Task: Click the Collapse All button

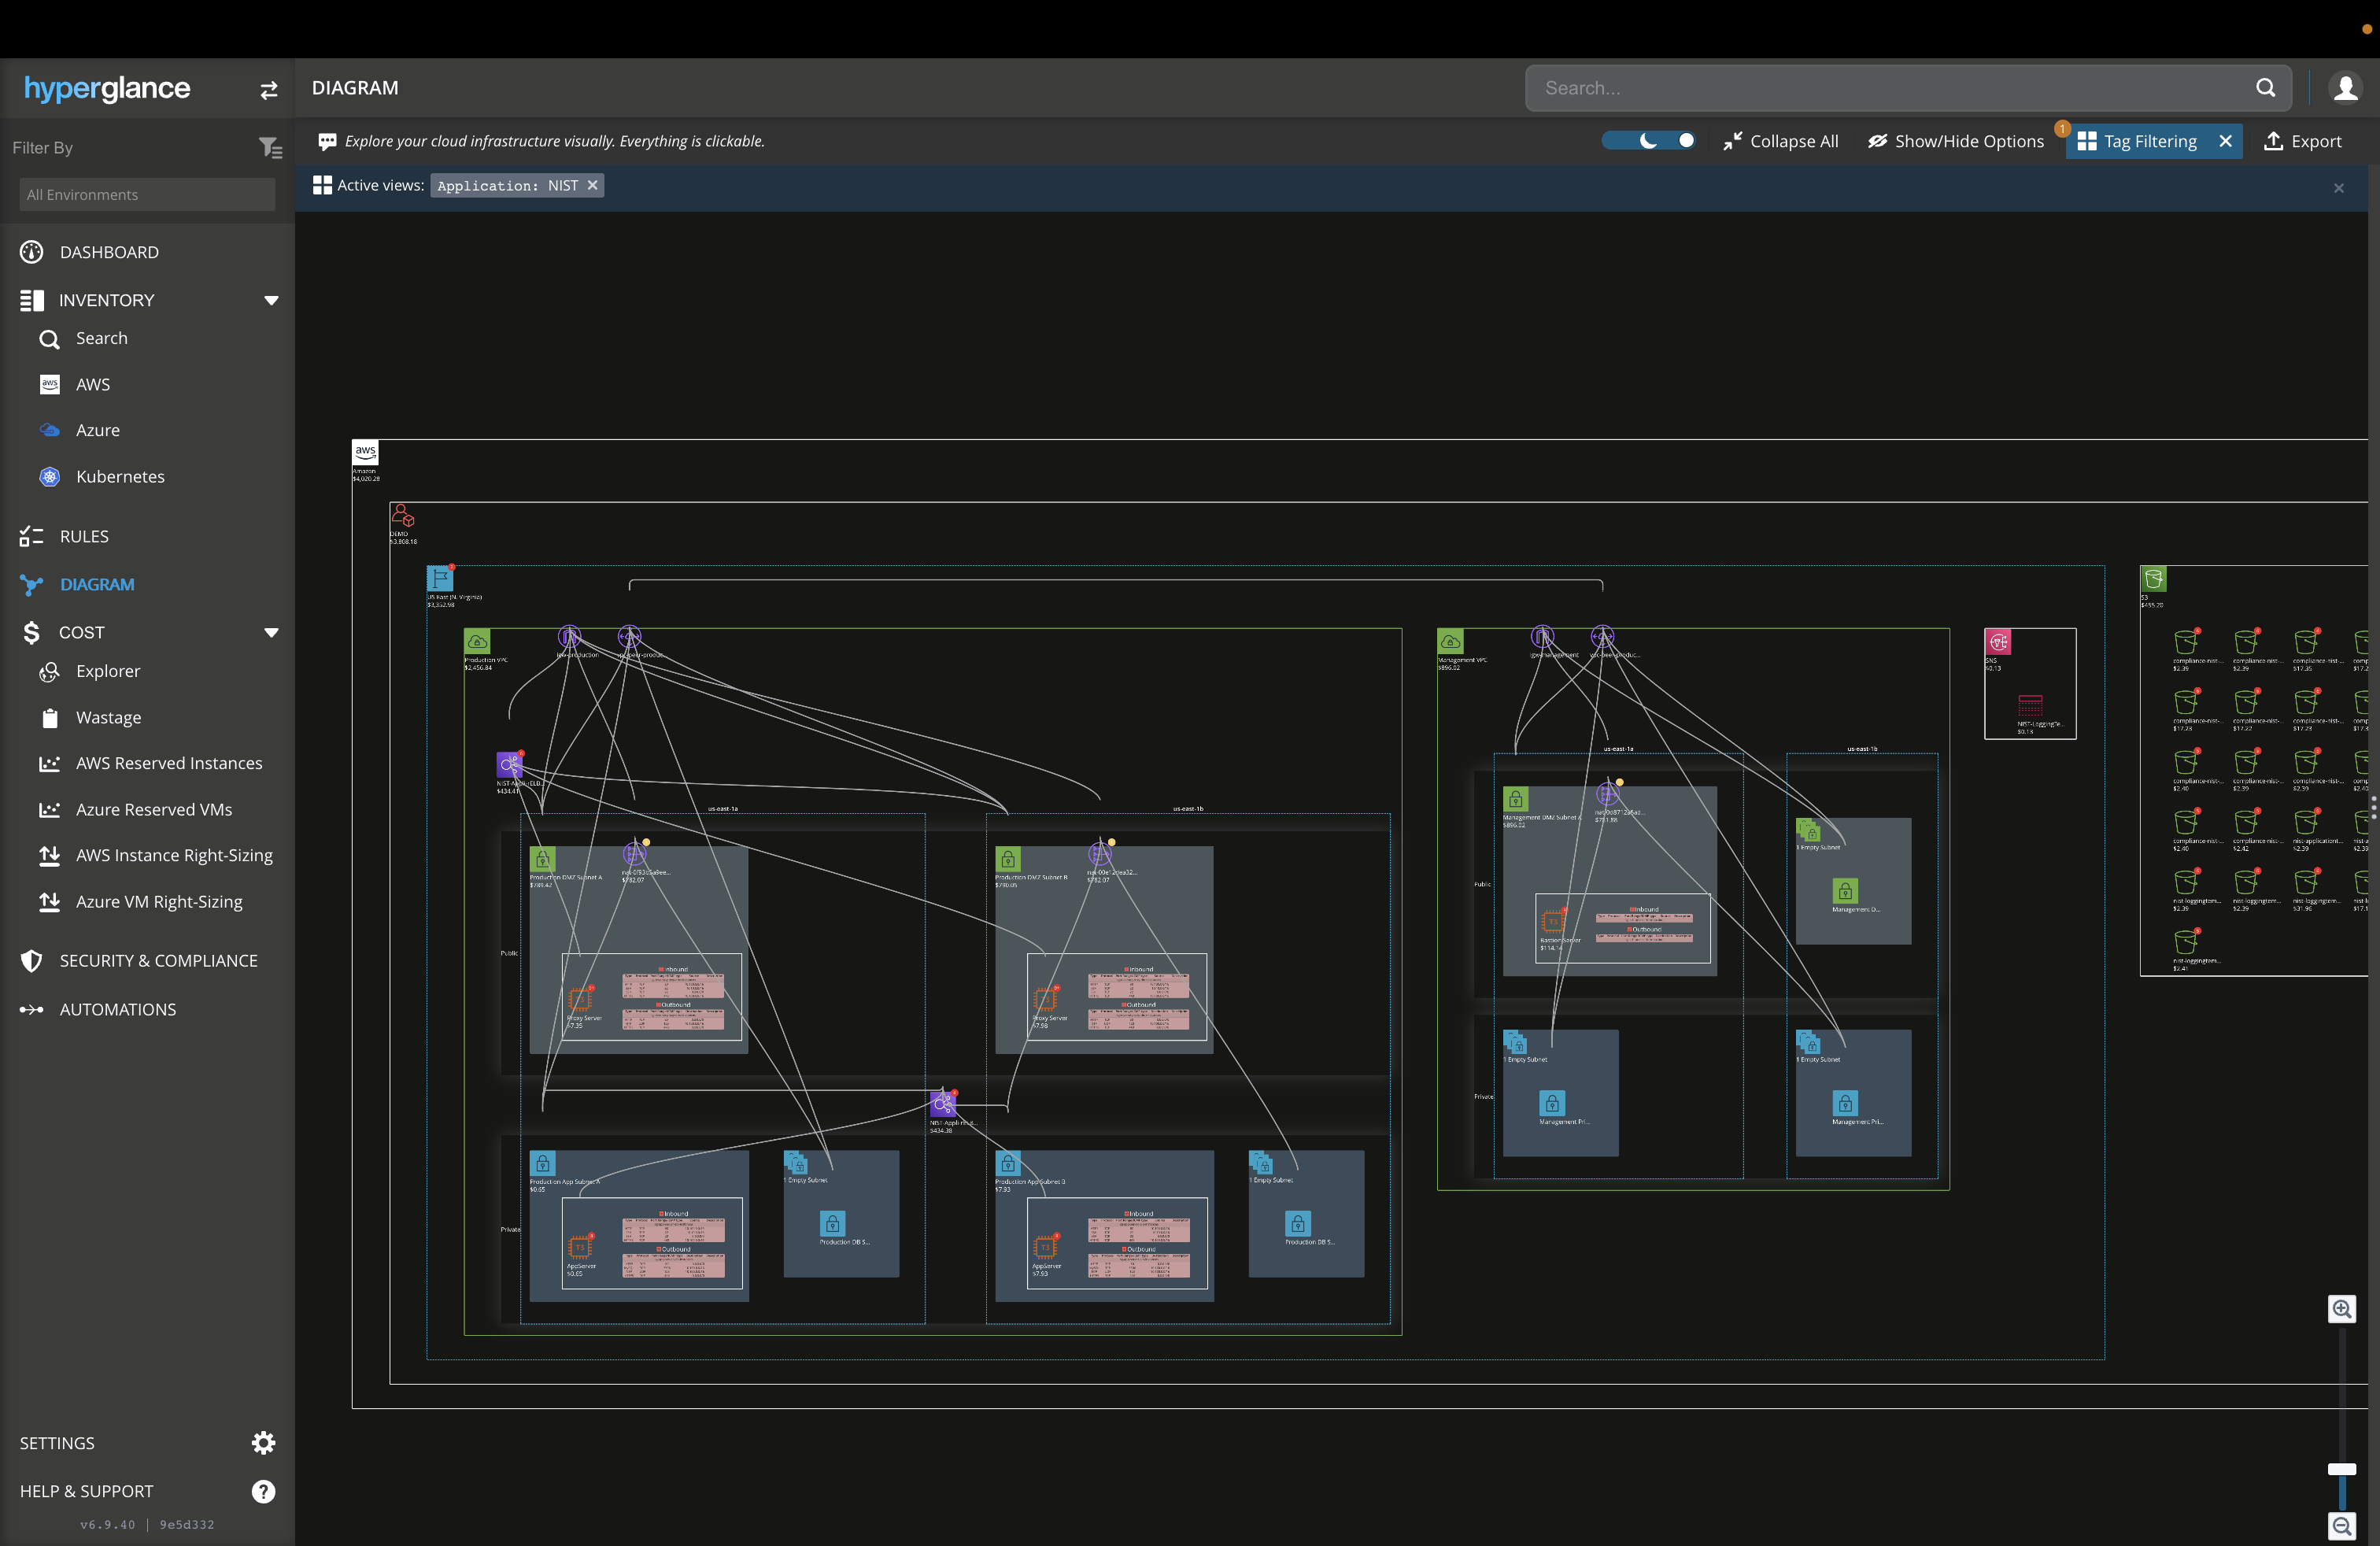Action: pyautogui.click(x=1781, y=141)
